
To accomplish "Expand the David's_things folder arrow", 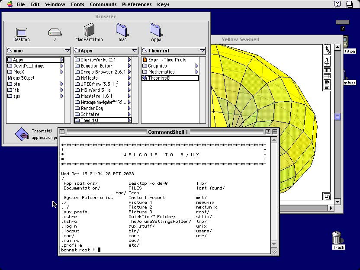I will [x=62, y=66].
